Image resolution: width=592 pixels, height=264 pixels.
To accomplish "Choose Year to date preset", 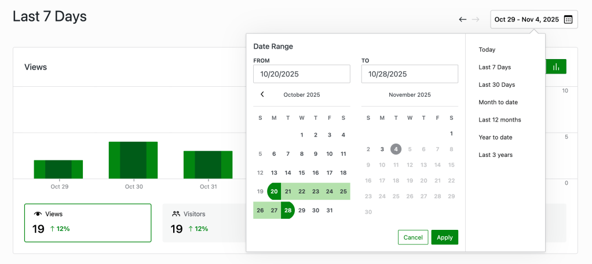I will click(x=495, y=137).
